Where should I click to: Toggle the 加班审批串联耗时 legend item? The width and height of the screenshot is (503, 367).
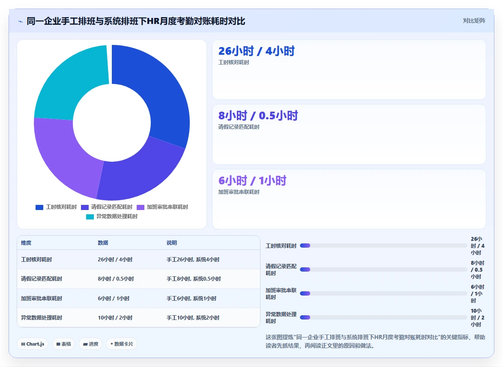[162, 207]
